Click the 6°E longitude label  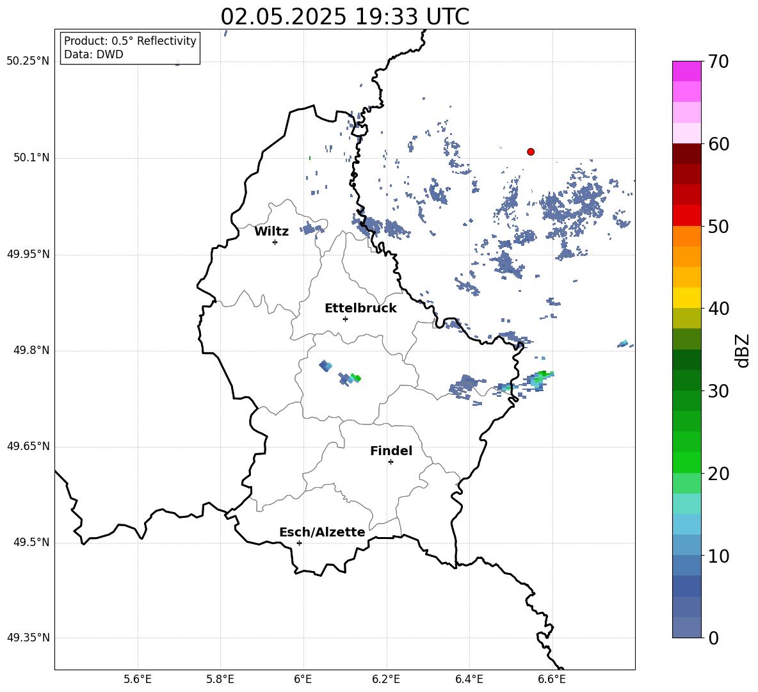pos(303,680)
